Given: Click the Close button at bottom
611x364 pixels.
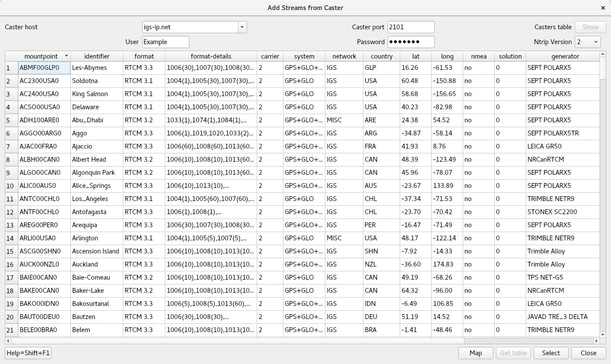Looking at the screenshot, I should pyautogui.click(x=588, y=353).
